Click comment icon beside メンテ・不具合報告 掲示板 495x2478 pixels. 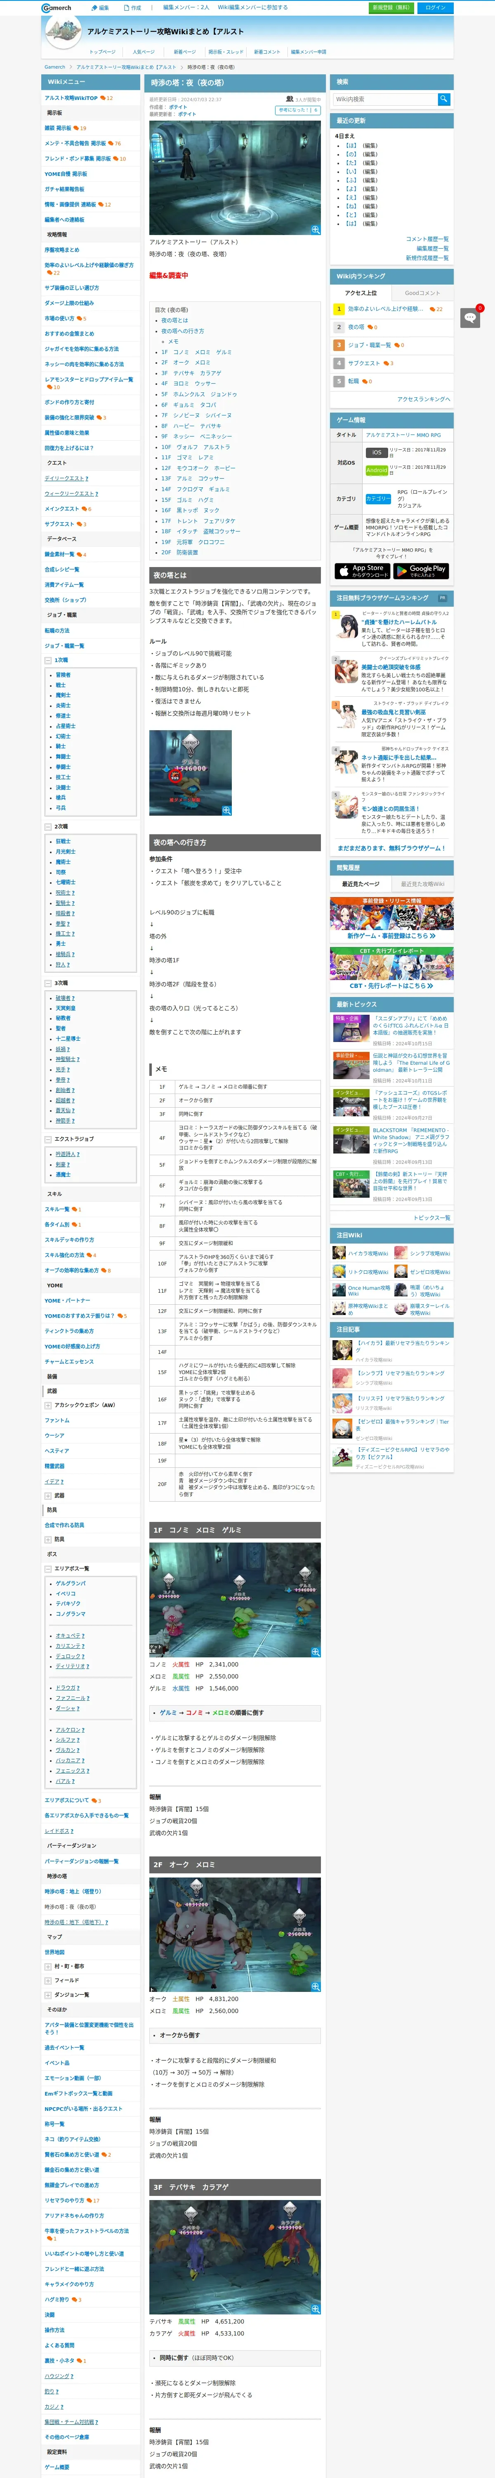(x=111, y=143)
